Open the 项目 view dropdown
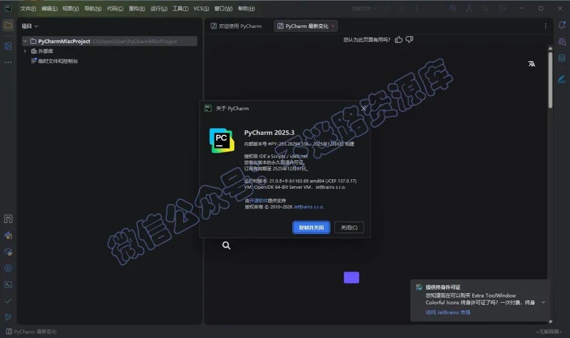The width and height of the screenshot is (570, 338). click(30, 26)
